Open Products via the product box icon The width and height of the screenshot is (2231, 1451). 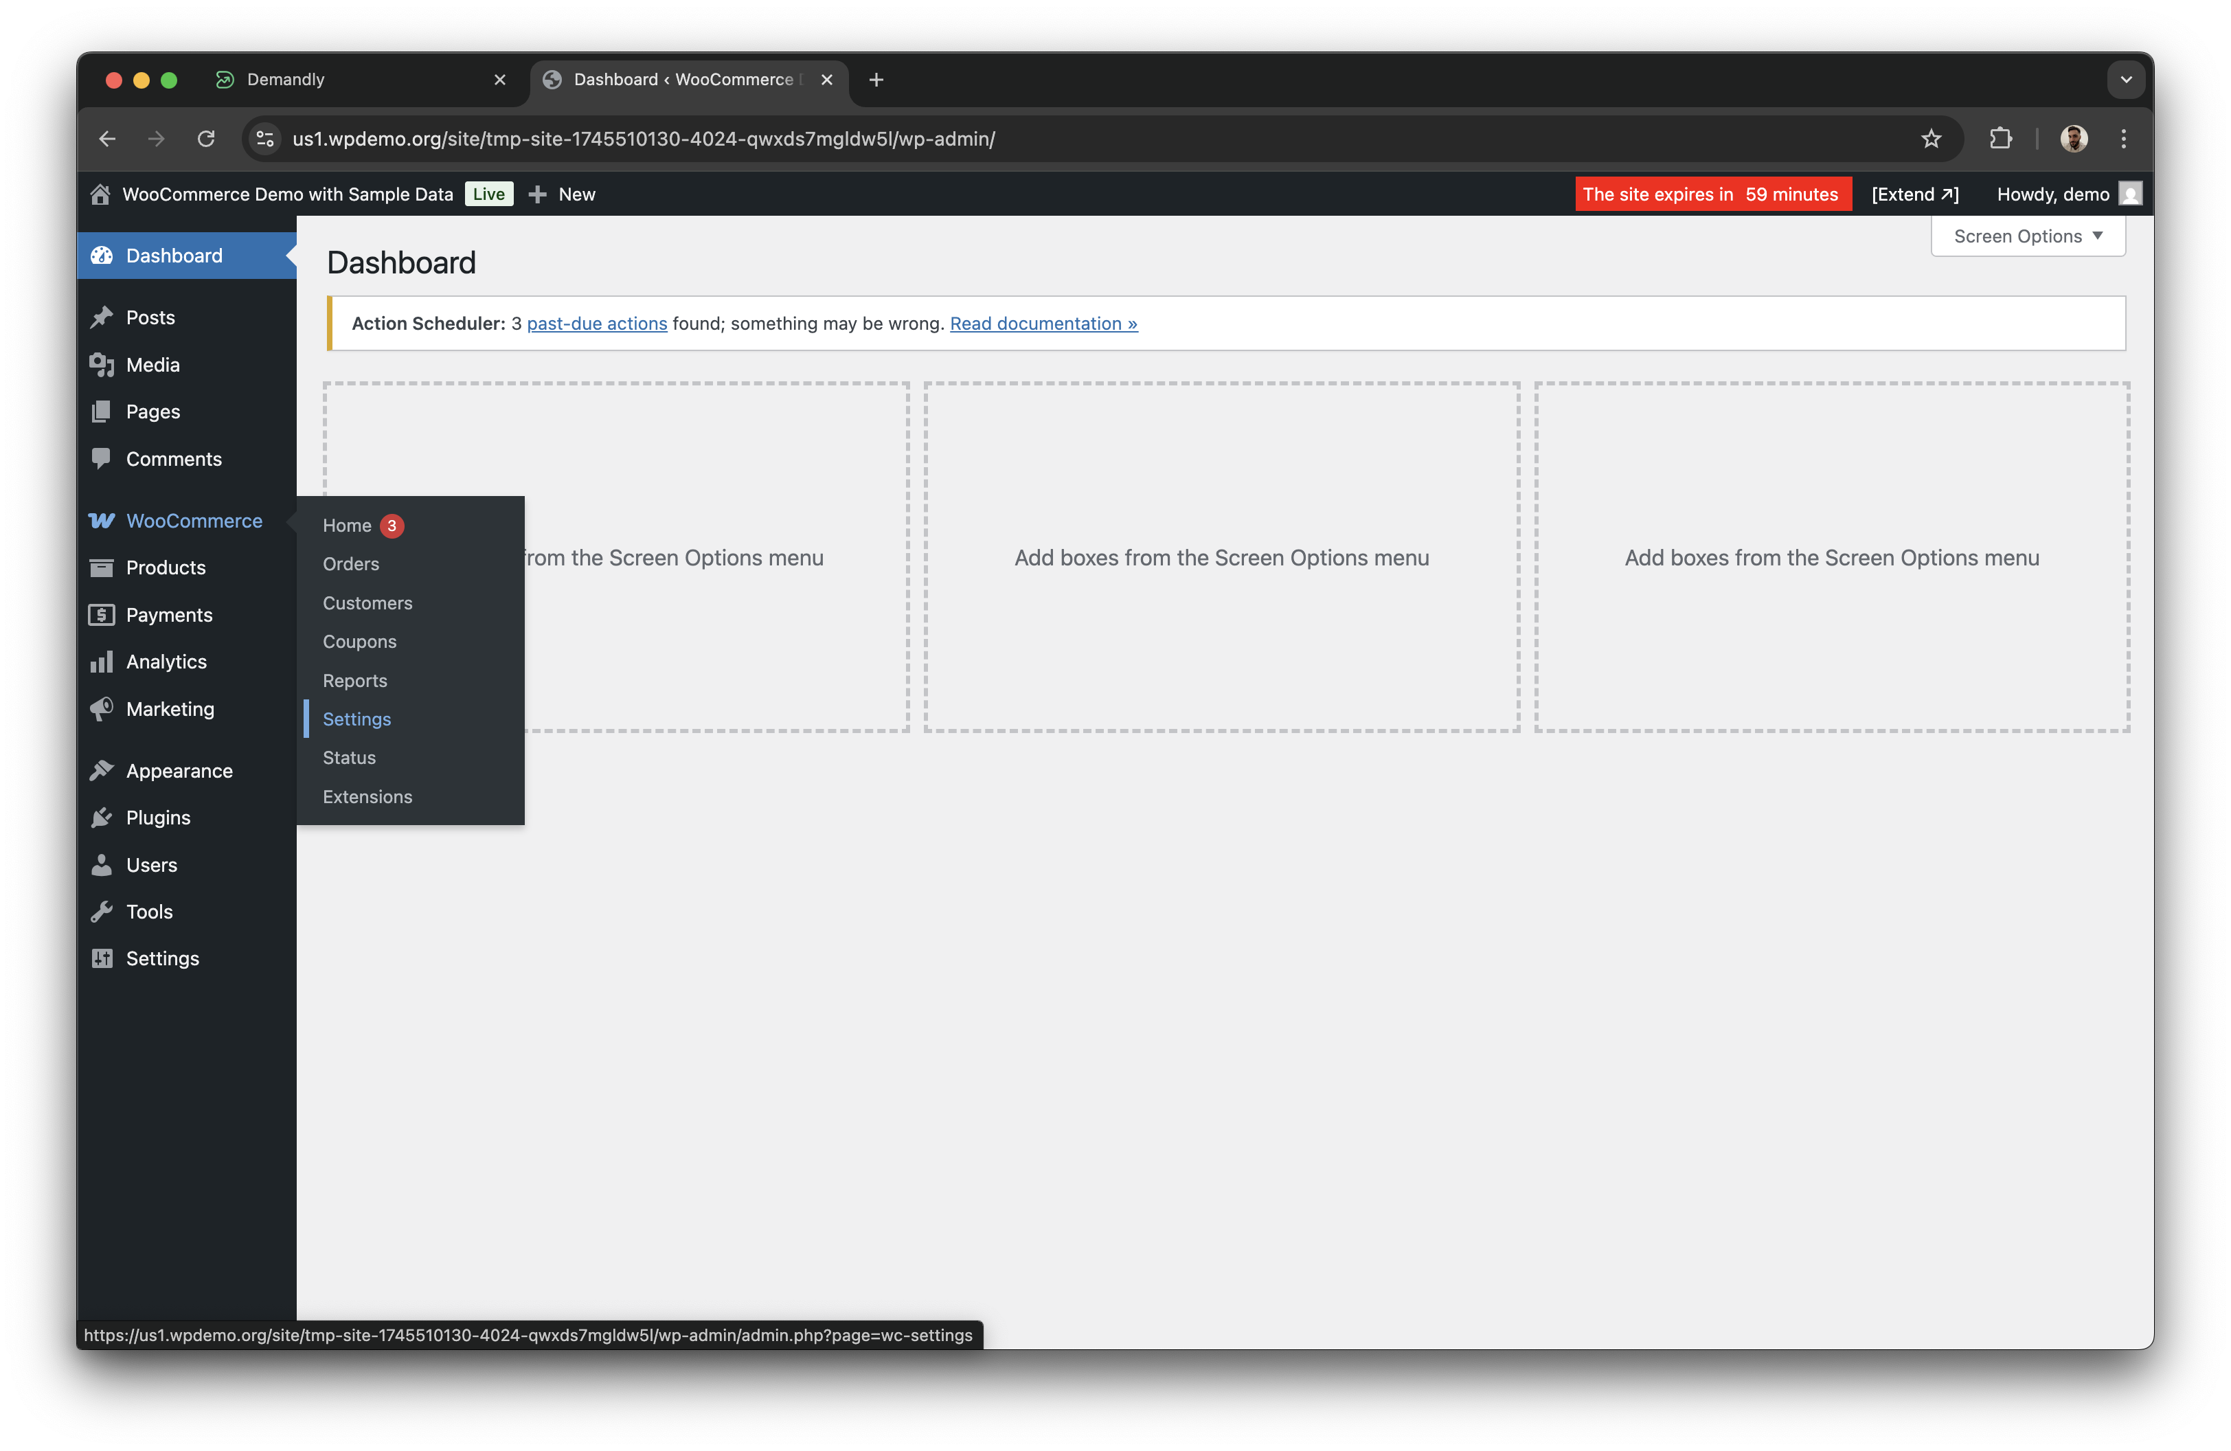coord(102,567)
